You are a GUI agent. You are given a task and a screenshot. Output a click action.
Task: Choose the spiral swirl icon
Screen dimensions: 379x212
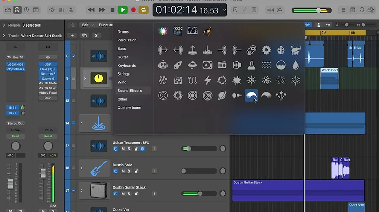[207, 96]
